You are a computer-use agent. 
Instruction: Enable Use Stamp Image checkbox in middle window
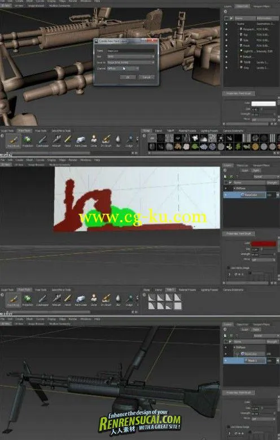228,268
